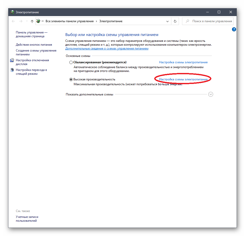Open Дополнительные сведения о схемах link
The image size is (245, 236).
coord(107,48)
